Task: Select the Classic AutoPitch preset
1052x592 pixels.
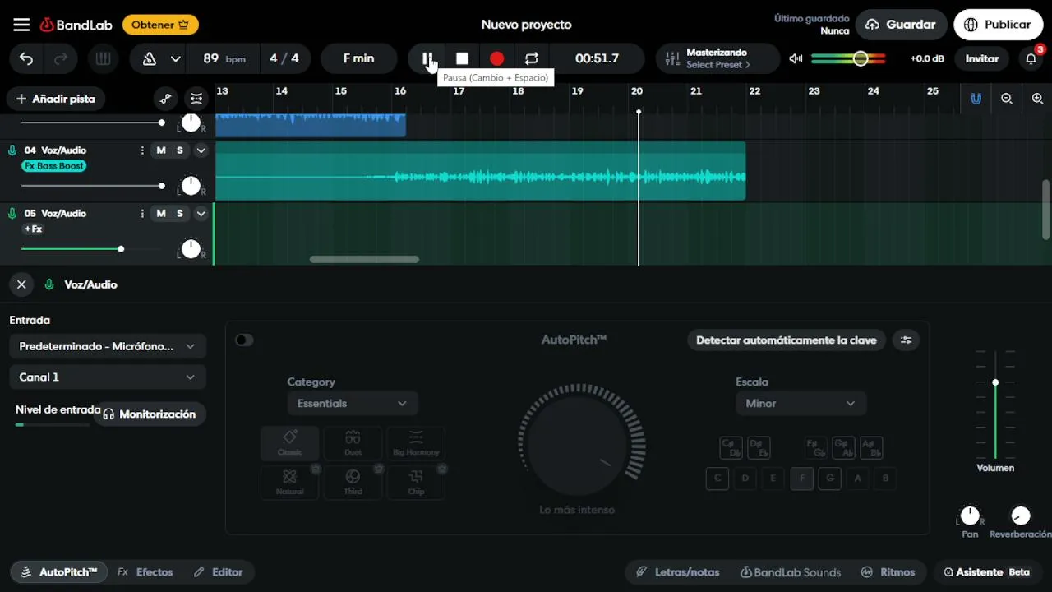Action: [289, 442]
